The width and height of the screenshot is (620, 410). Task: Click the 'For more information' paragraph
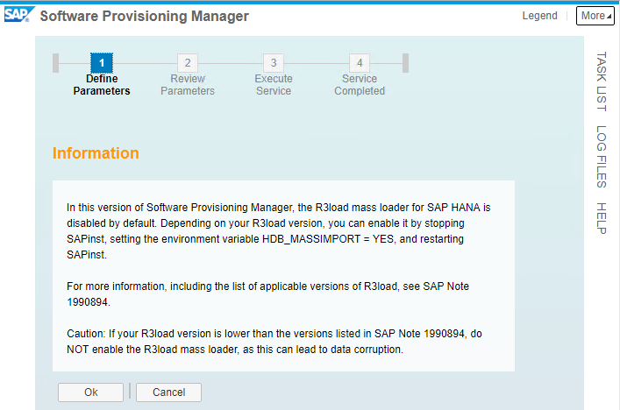(267, 294)
